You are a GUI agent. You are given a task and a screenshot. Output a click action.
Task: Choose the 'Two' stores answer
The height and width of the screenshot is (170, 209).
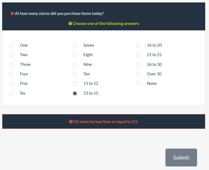(x=12, y=55)
